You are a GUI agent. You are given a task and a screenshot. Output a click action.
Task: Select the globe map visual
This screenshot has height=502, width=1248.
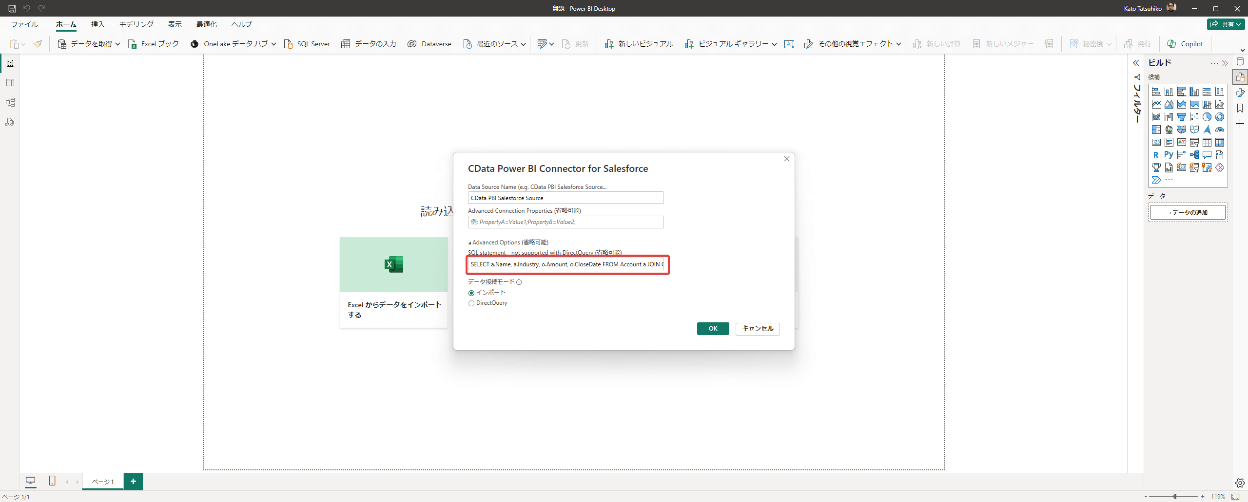[x=1169, y=130]
